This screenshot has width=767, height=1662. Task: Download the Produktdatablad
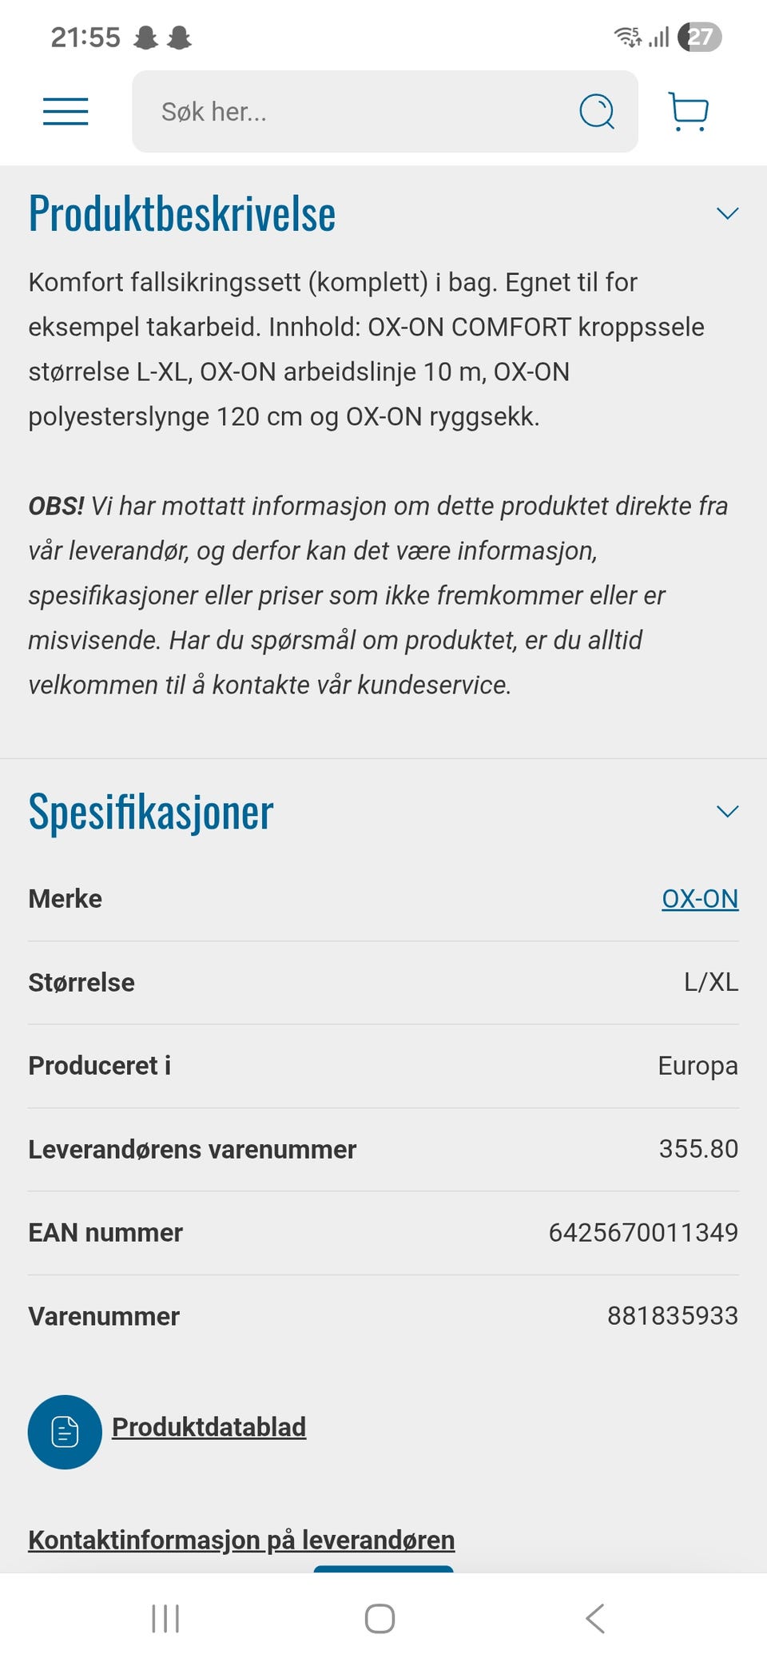tap(209, 1427)
